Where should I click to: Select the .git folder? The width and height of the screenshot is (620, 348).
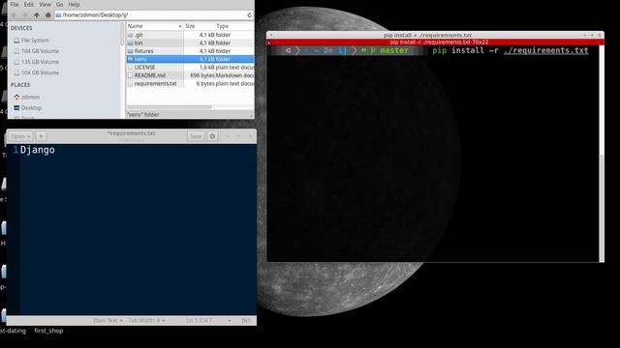pos(190,35)
